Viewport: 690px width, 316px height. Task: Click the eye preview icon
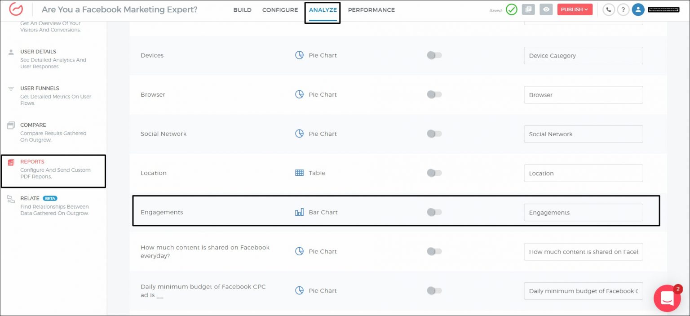click(546, 10)
